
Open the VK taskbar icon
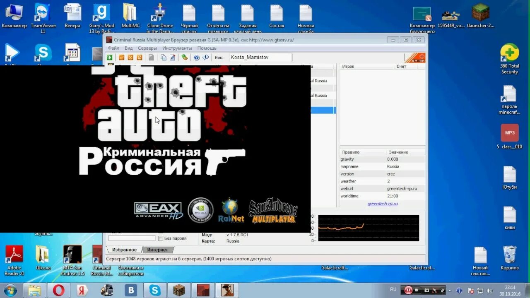point(131,290)
